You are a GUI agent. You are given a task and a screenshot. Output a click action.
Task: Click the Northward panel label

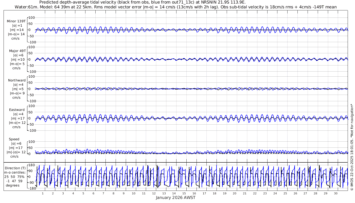click(17, 80)
